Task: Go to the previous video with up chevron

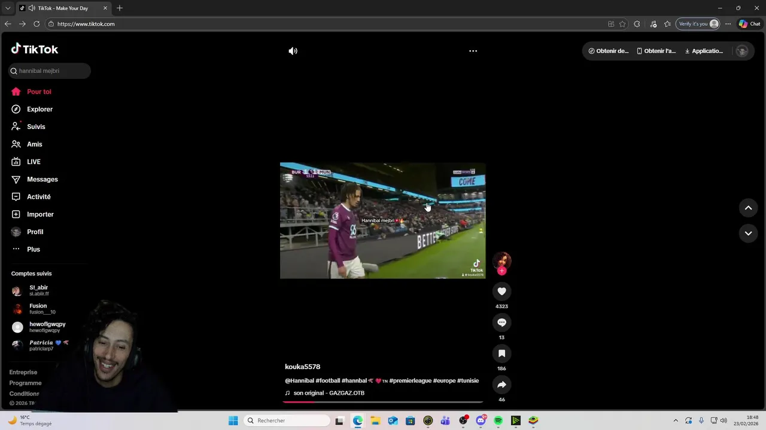Action: point(748,208)
